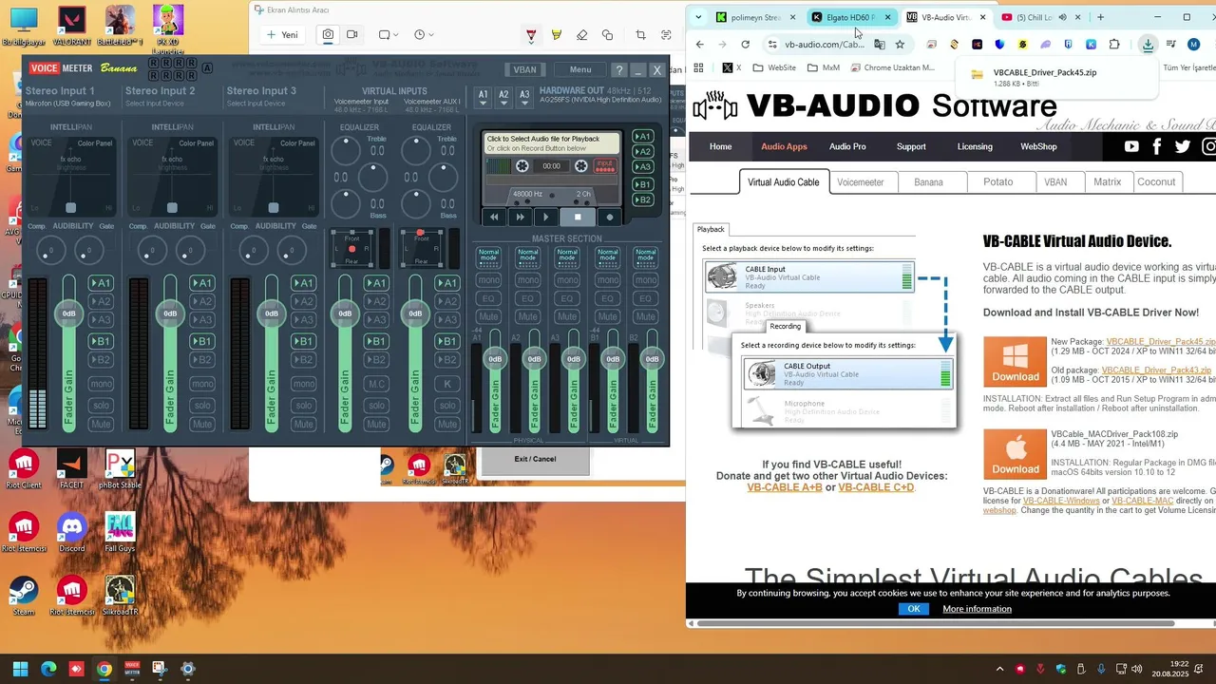Viewport: 1216px width, 684px height.
Task: Open Support in the site navigation
Action: coord(911,146)
